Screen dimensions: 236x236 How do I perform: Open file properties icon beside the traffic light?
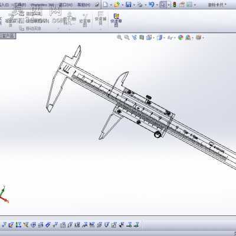(182, 4)
